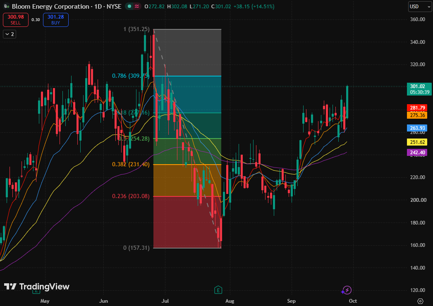Viewport: 433px width, 306px height.
Task: Click the BUY 301.28 button
Action: (x=56, y=19)
